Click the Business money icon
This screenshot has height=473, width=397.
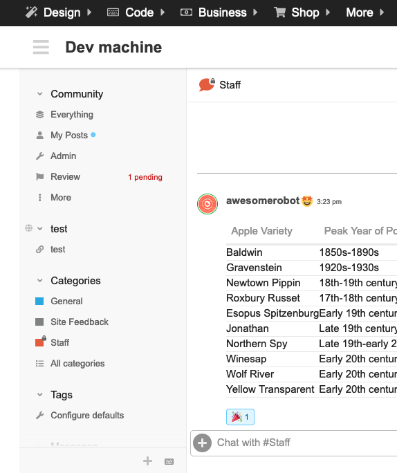coord(186,12)
